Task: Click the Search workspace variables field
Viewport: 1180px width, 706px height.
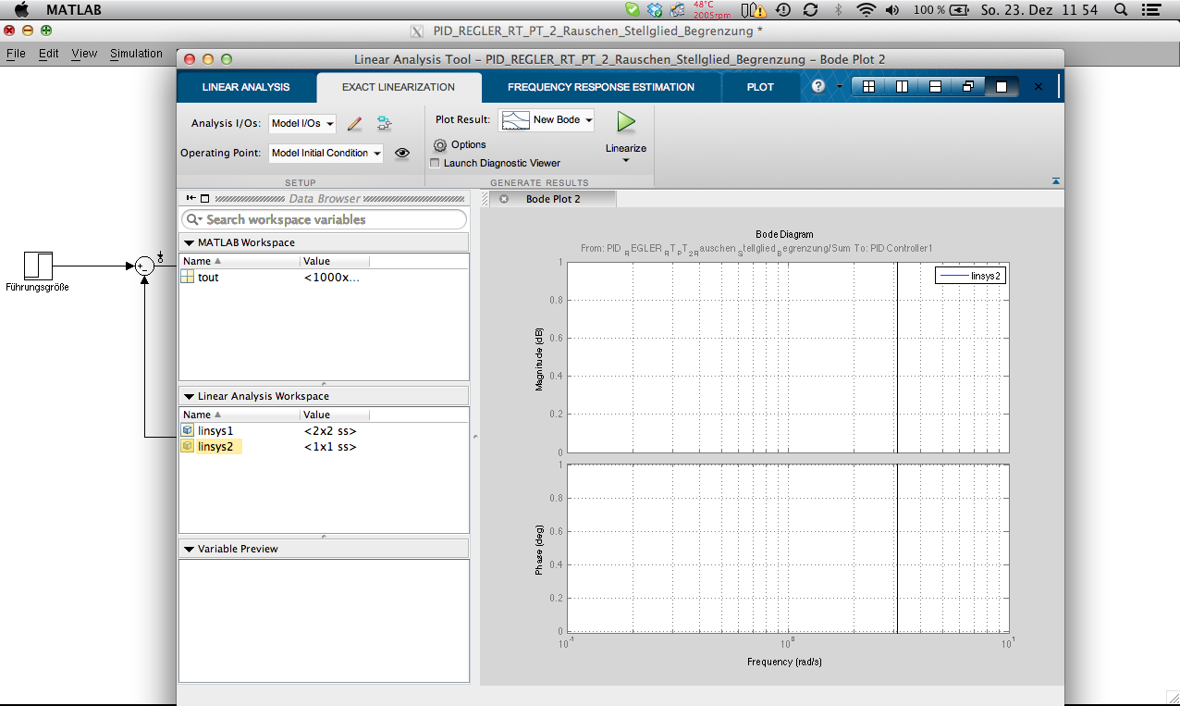Action: coord(324,219)
